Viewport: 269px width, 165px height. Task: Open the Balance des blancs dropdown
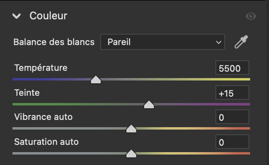click(162, 42)
